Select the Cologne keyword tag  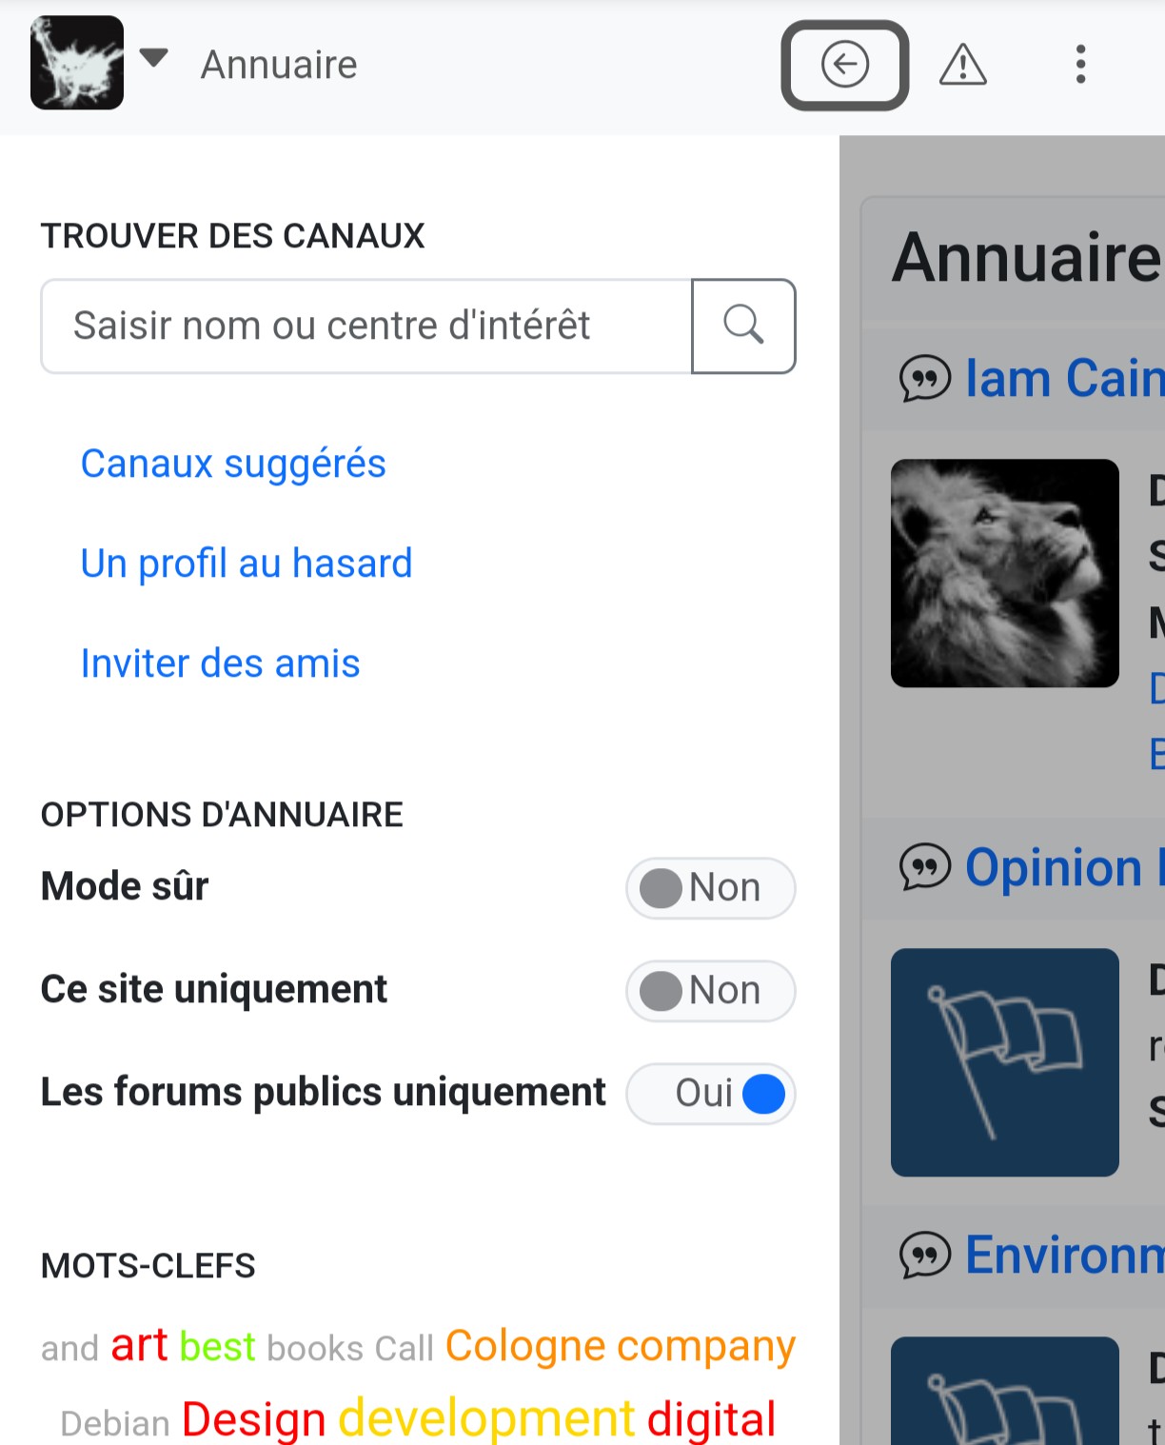click(x=525, y=1346)
